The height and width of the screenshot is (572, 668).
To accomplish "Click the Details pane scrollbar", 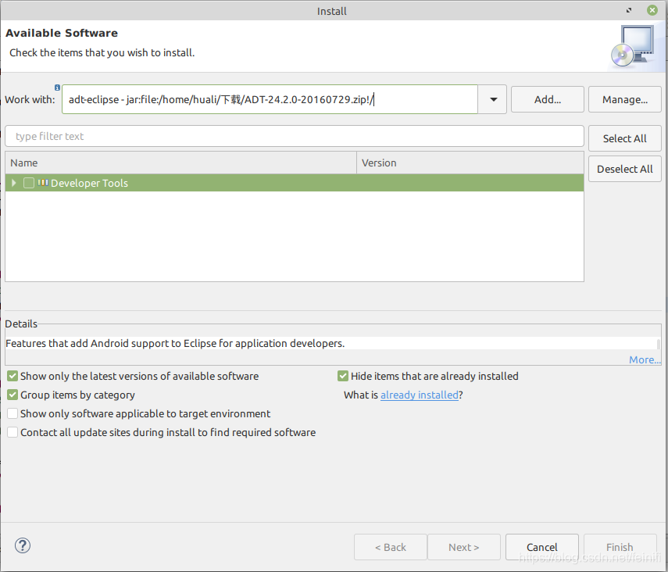I will [659, 343].
